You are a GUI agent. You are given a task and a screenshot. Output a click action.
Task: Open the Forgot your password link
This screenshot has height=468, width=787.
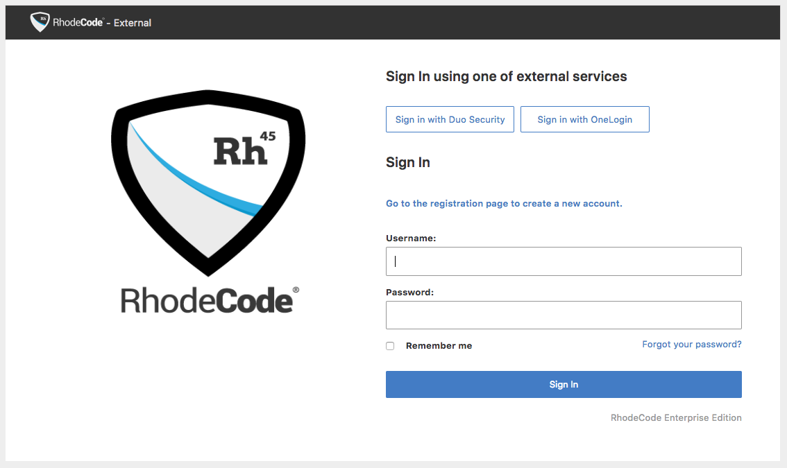pos(691,345)
